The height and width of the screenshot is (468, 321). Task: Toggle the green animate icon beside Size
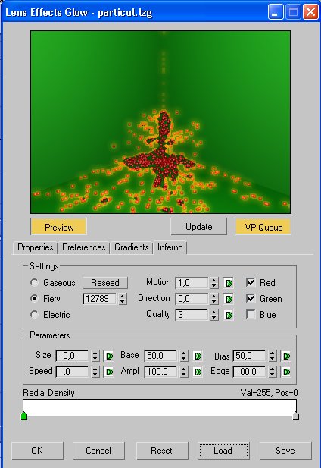109,356
